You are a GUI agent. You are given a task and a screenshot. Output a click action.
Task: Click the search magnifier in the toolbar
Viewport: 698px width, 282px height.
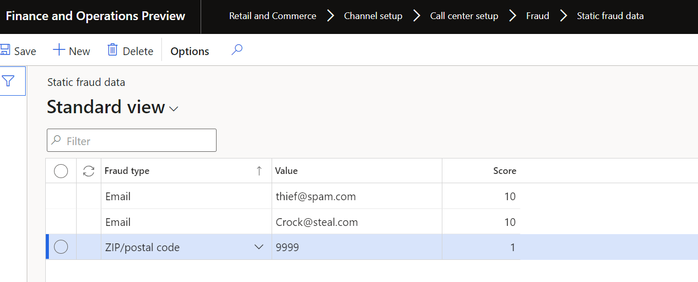(237, 50)
